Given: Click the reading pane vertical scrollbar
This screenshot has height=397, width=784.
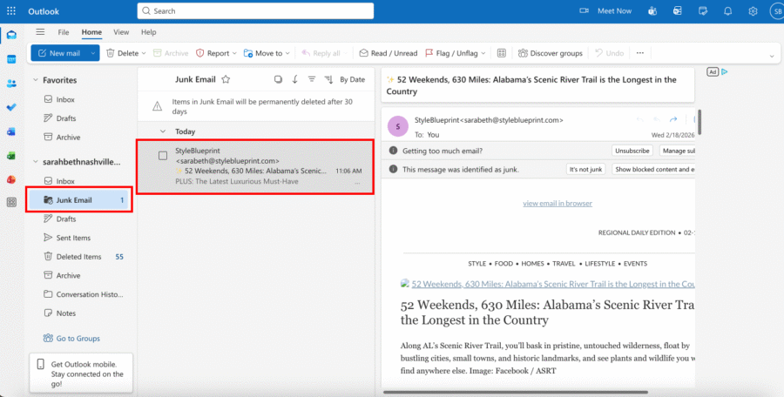Looking at the screenshot, I should tap(699, 123).
